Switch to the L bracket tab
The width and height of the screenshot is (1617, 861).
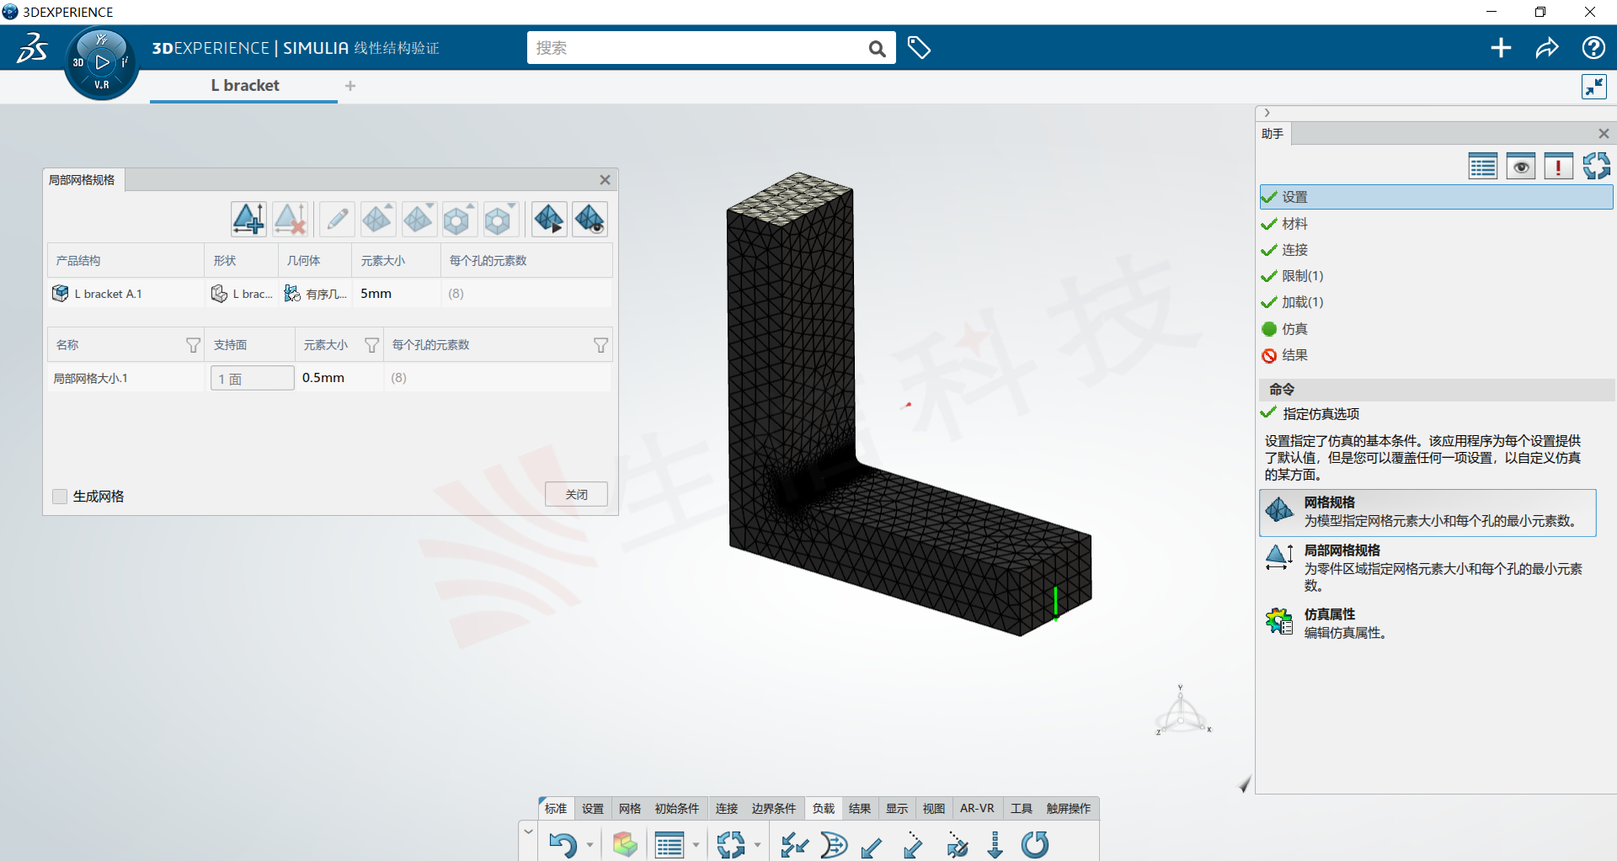click(x=244, y=86)
